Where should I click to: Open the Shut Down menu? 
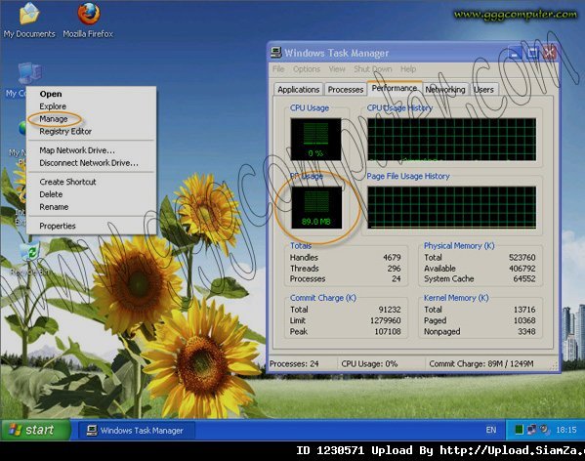tap(373, 69)
